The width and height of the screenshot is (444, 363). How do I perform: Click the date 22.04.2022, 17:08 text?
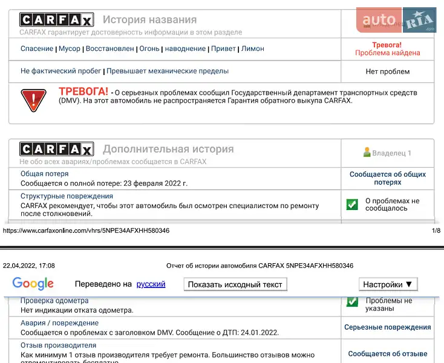click(29, 266)
